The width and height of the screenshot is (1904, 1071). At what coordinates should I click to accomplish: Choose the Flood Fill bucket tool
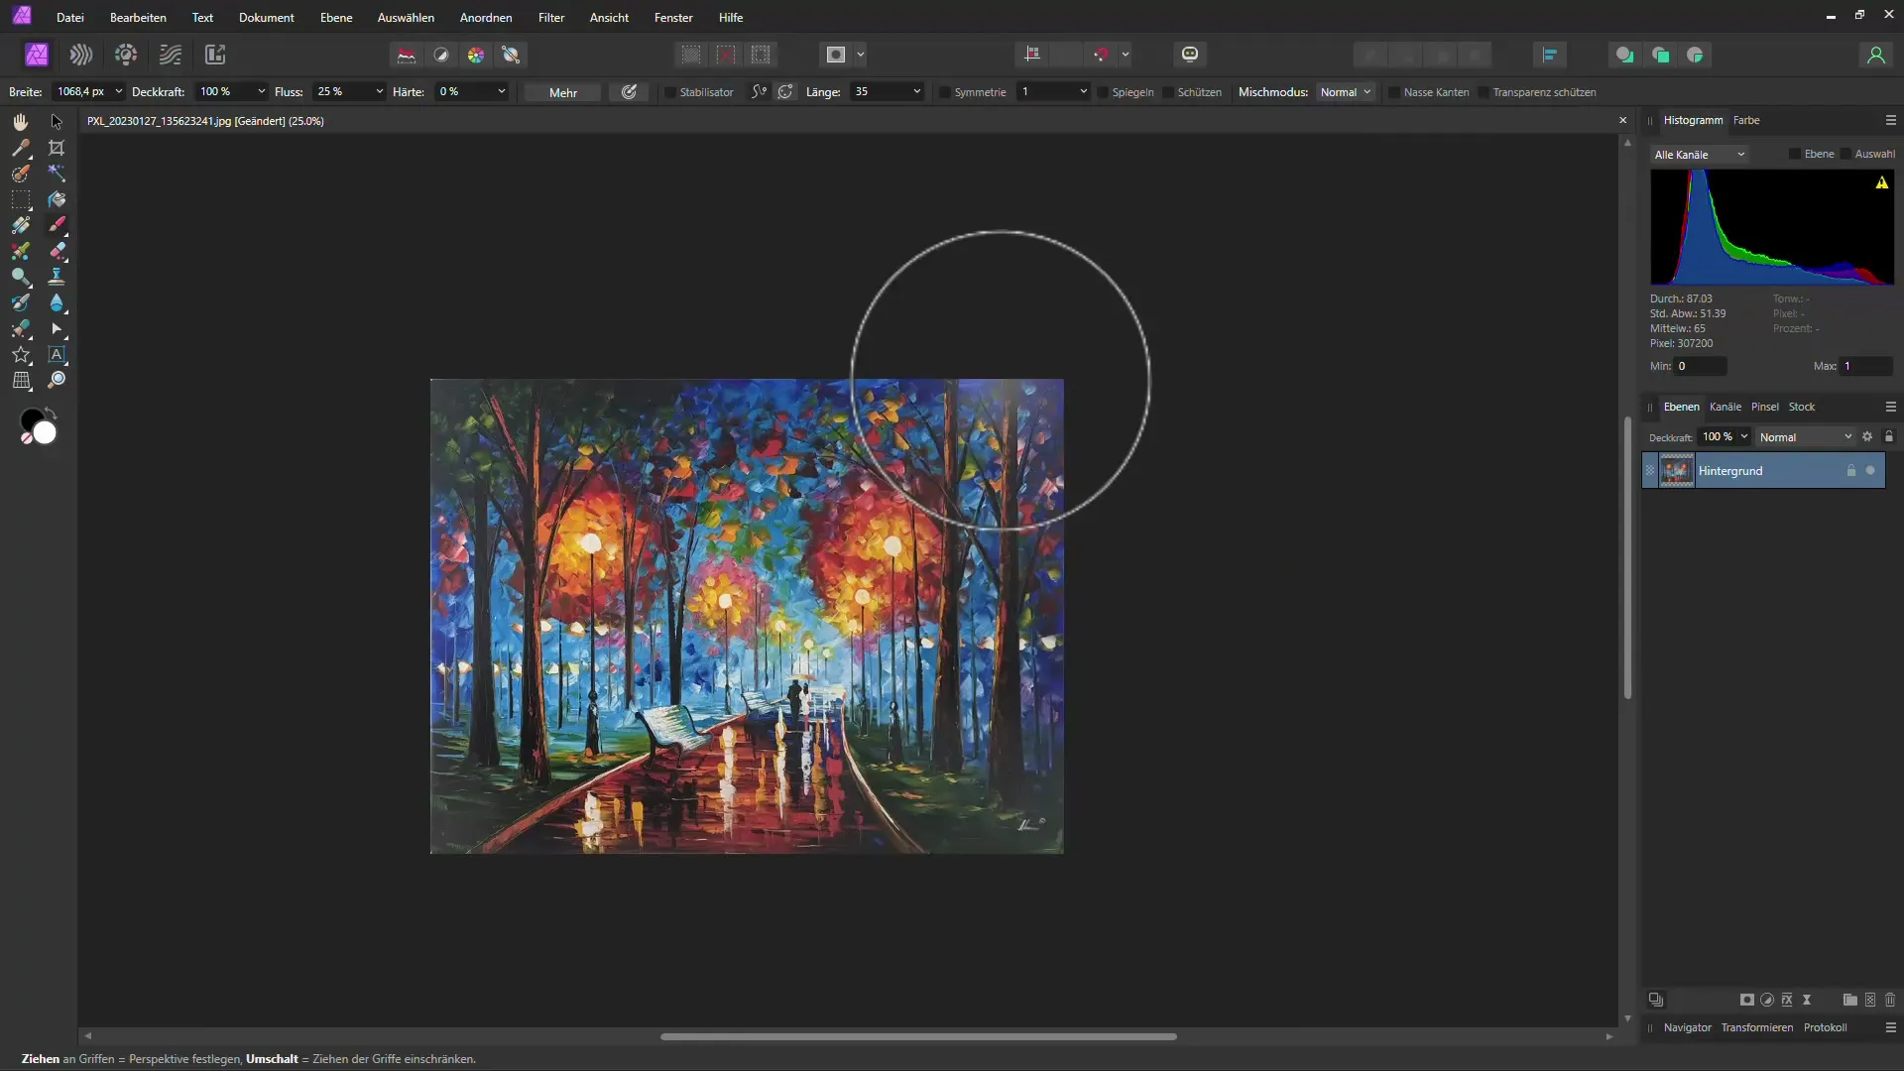57,199
